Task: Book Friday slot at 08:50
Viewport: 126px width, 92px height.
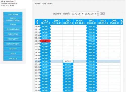Action: tap(92, 41)
